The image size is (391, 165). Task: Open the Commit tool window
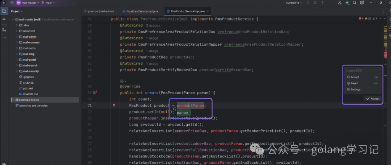click(x=4, y=19)
